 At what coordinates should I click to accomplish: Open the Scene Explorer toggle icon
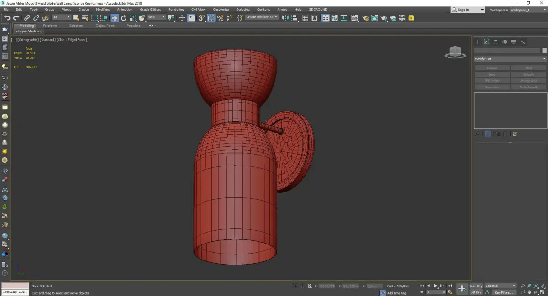[x=306, y=18]
